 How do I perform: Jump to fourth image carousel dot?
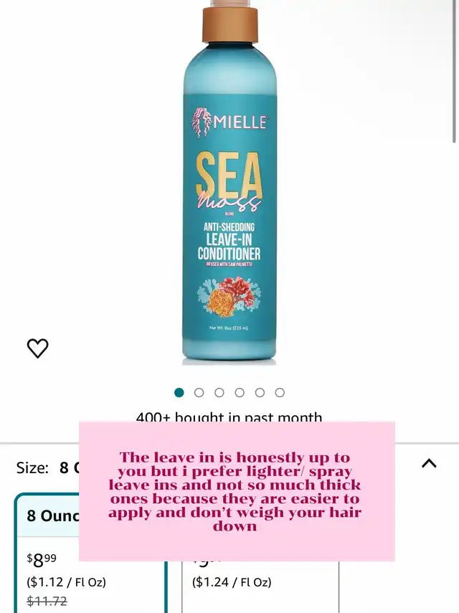point(240,392)
